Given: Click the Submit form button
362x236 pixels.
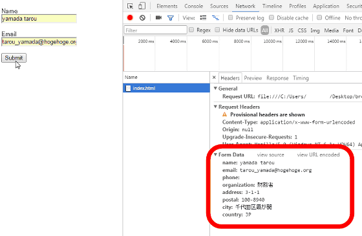Looking at the screenshot, I should [x=14, y=58].
